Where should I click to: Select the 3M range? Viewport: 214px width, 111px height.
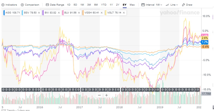[x=89, y=5]
